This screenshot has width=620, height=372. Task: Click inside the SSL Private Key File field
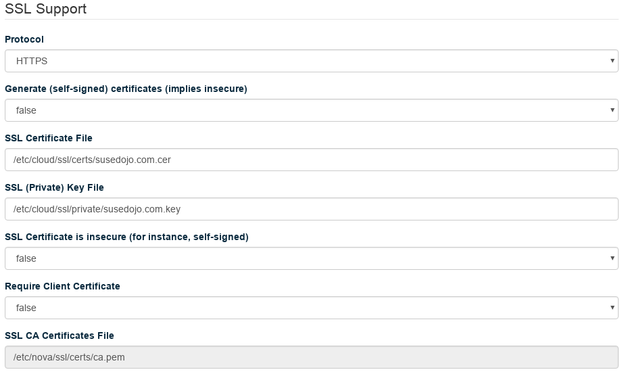click(311, 209)
